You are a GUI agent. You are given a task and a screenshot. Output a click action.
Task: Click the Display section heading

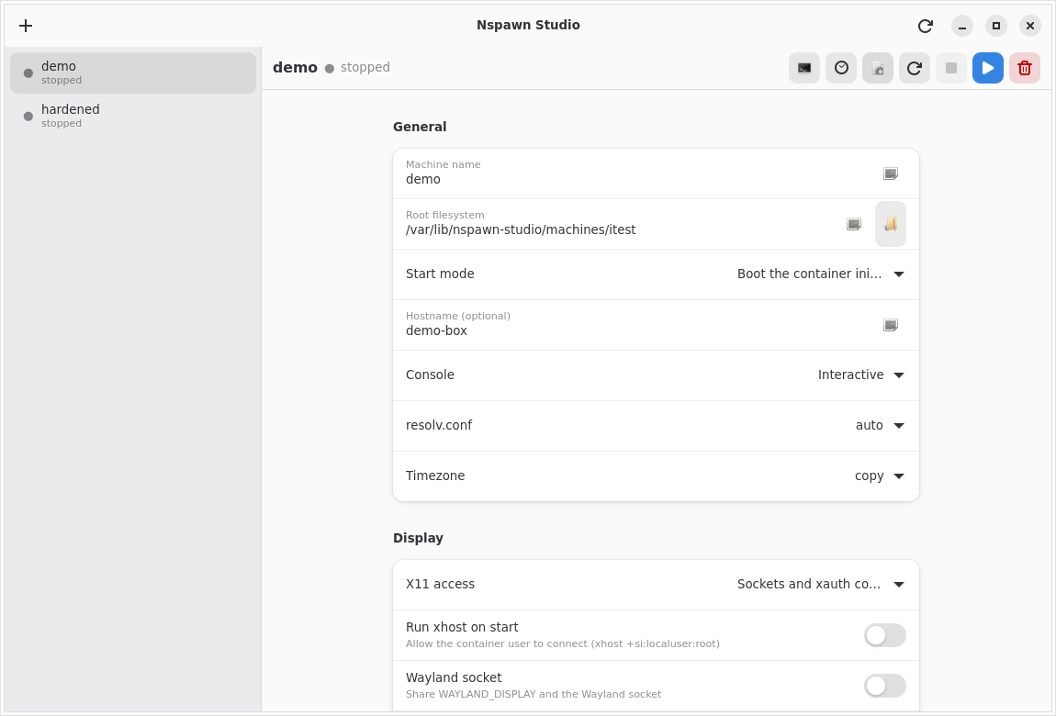coord(418,538)
